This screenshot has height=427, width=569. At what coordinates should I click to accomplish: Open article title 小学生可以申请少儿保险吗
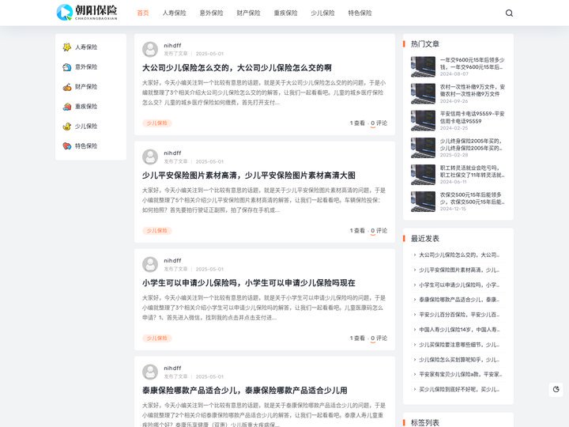point(249,283)
